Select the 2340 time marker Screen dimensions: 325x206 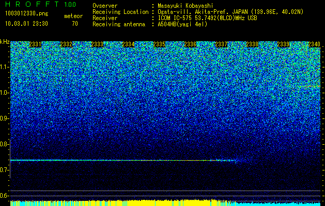point(314,44)
